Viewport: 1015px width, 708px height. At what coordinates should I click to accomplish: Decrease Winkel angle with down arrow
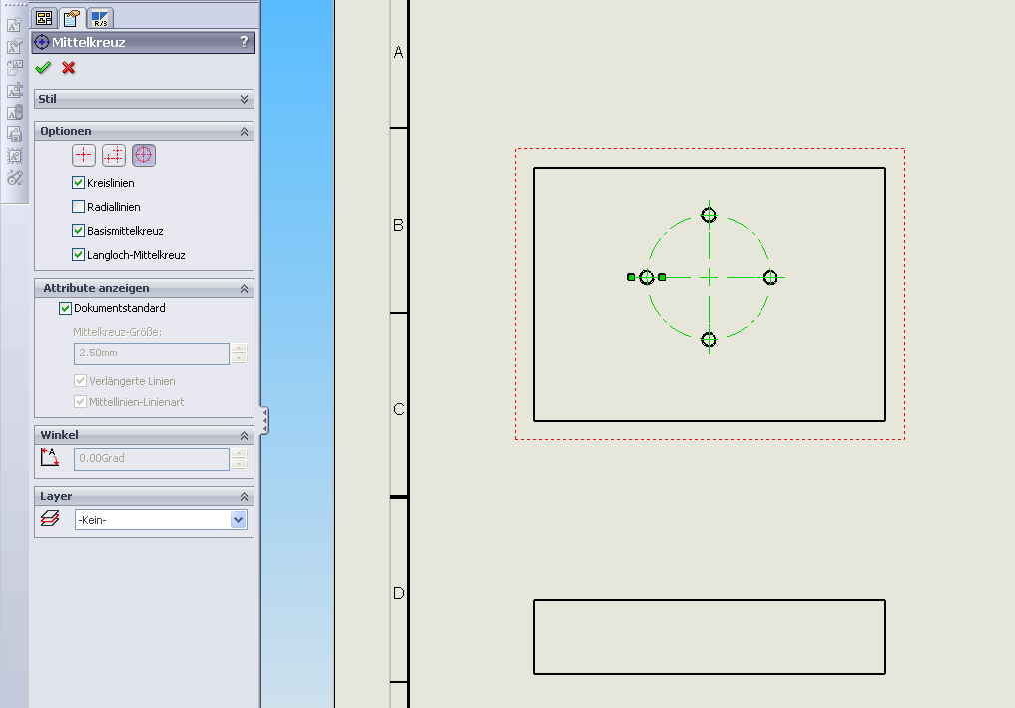pyautogui.click(x=239, y=464)
